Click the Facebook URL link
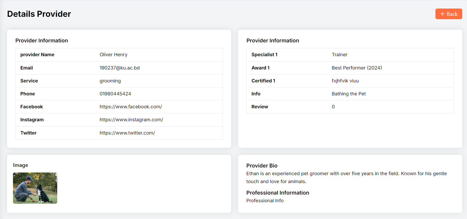The image size is (467, 219). click(130, 107)
